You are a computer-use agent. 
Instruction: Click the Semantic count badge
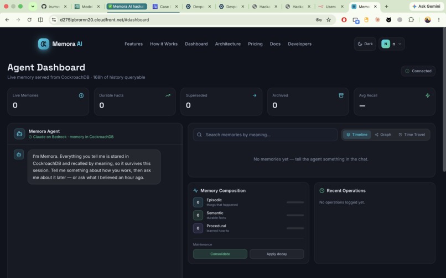tap(198, 215)
